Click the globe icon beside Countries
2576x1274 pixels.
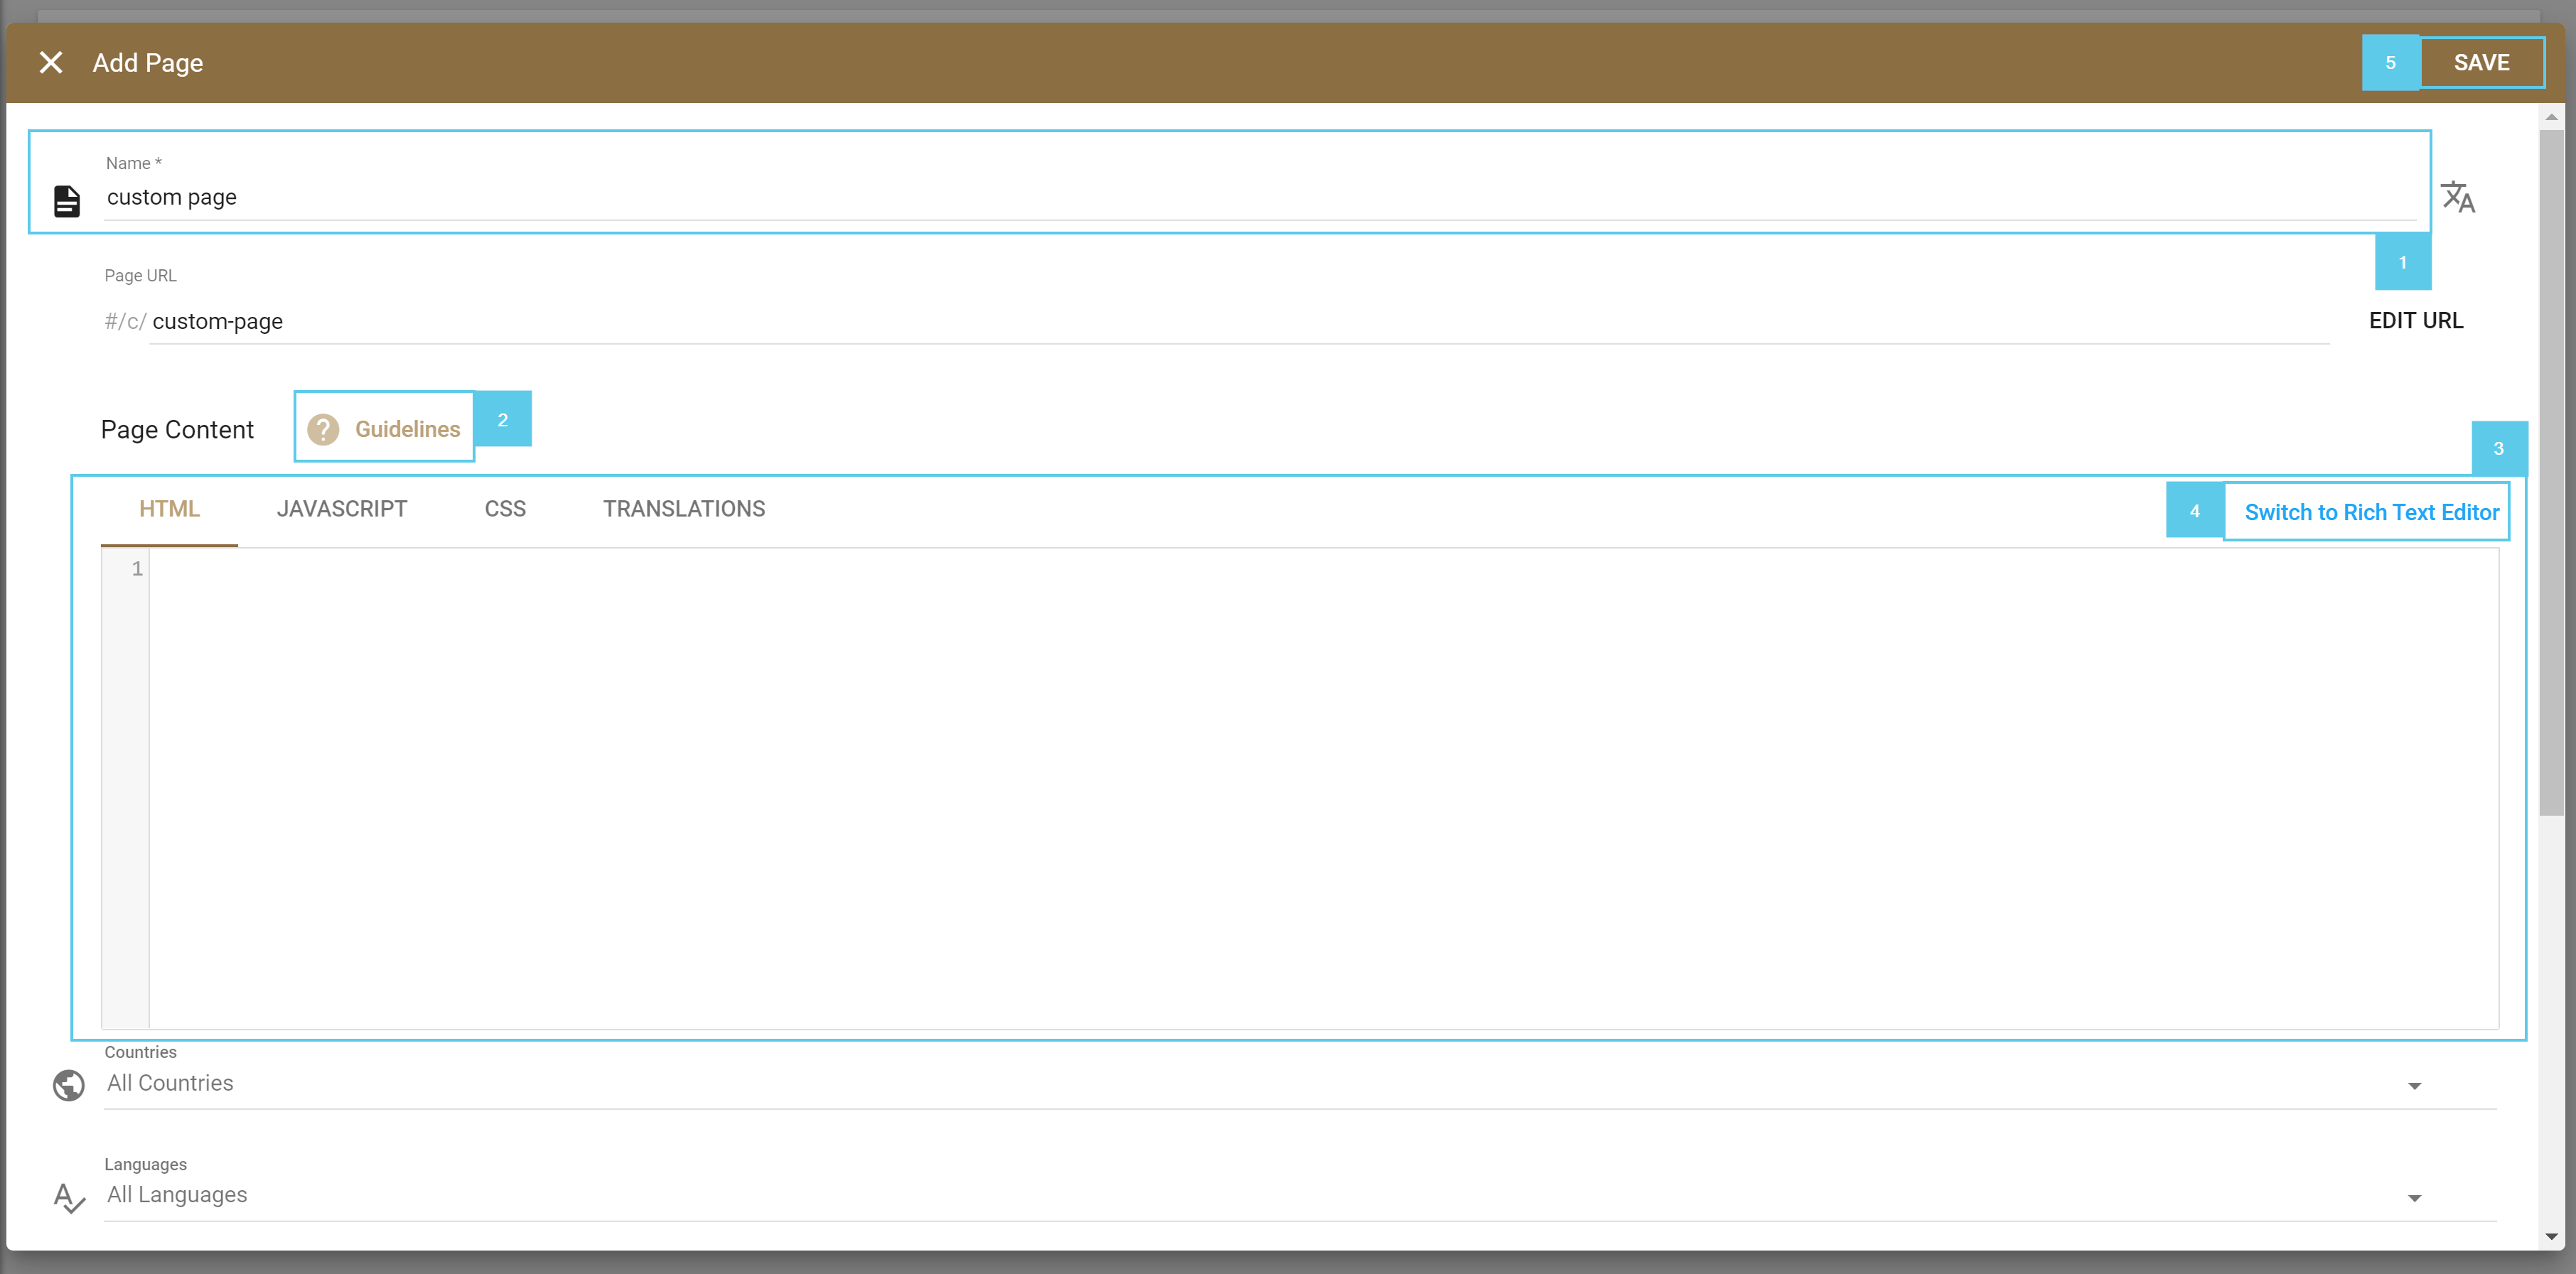[x=69, y=1085]
